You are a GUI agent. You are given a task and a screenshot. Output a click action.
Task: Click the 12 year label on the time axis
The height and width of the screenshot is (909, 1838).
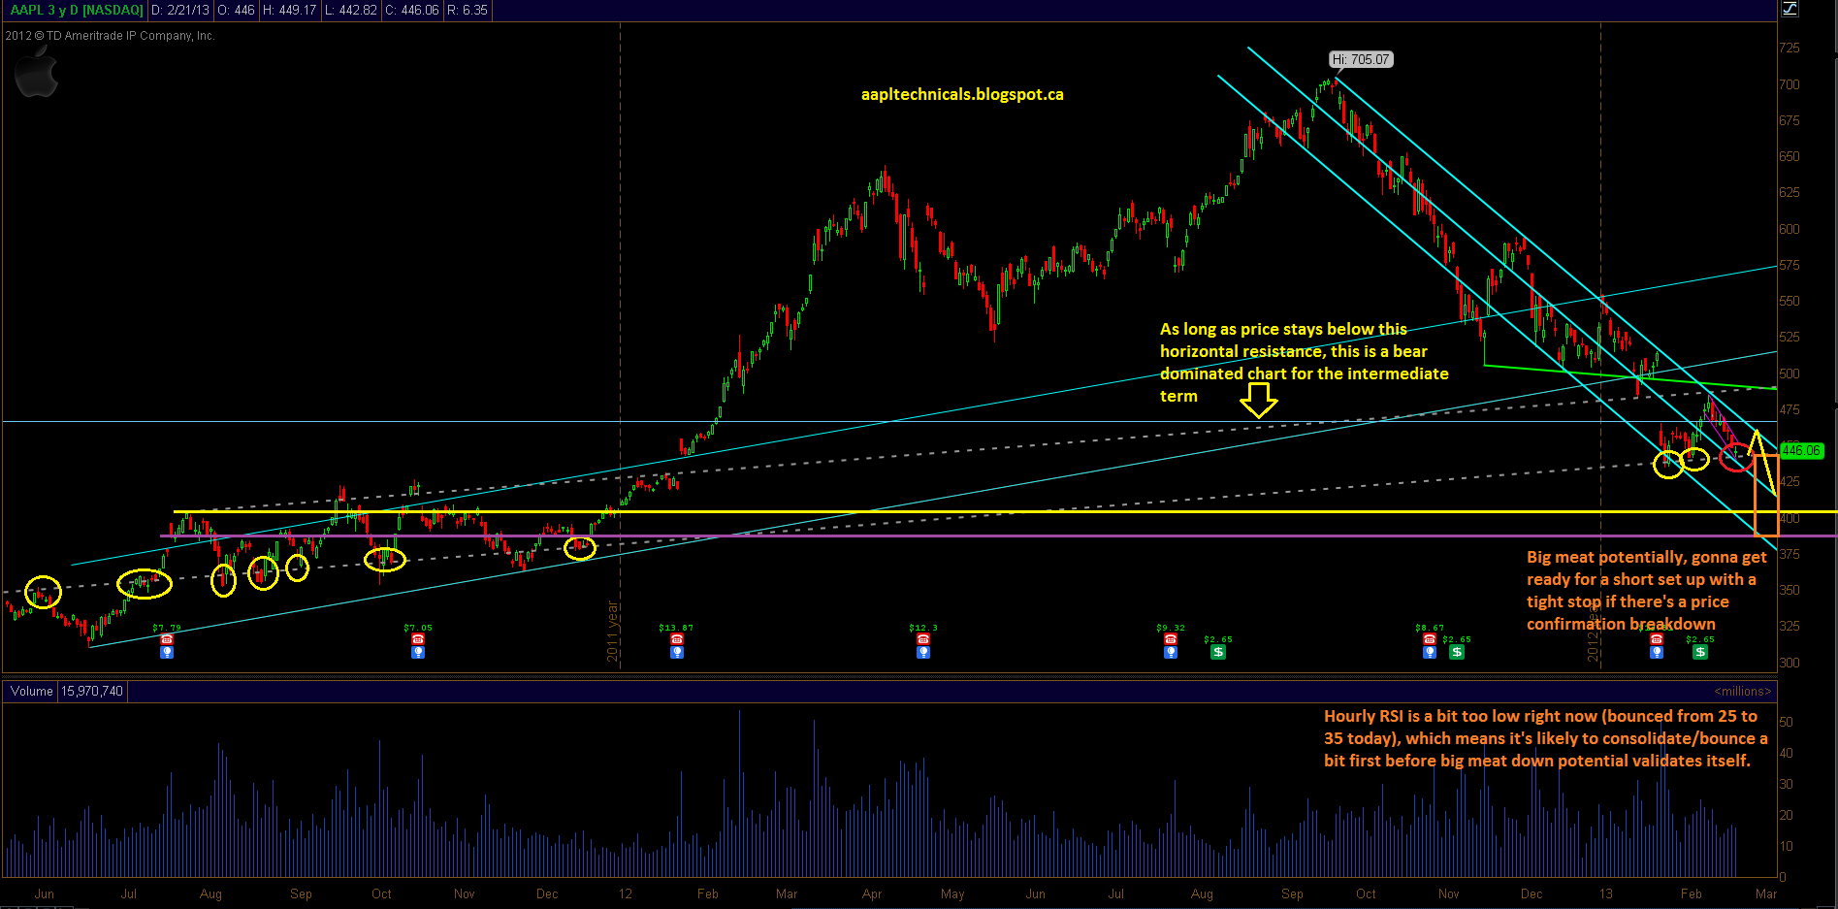[x=626, y=893]
